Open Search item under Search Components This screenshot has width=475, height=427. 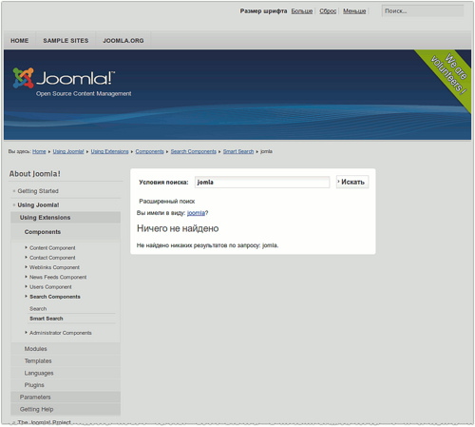pos(38,309)
